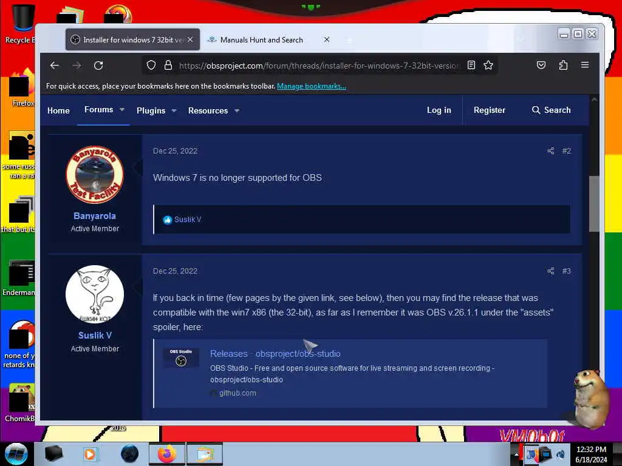The width and height of the screenshot is (622, 466).
Task: Click the obsproject.com URL address bar
Action: click(x=320, y=66)
